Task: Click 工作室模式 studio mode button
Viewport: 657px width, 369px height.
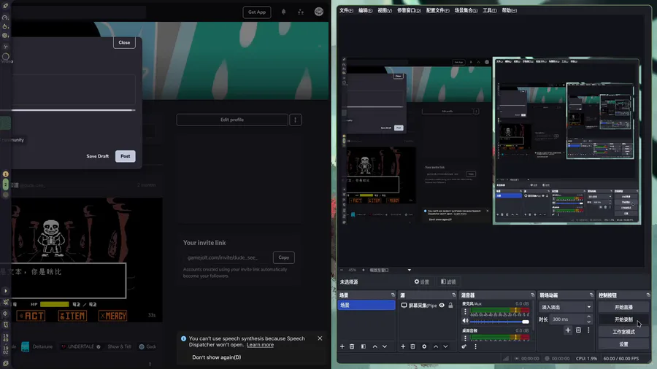Action: point(623,332)
